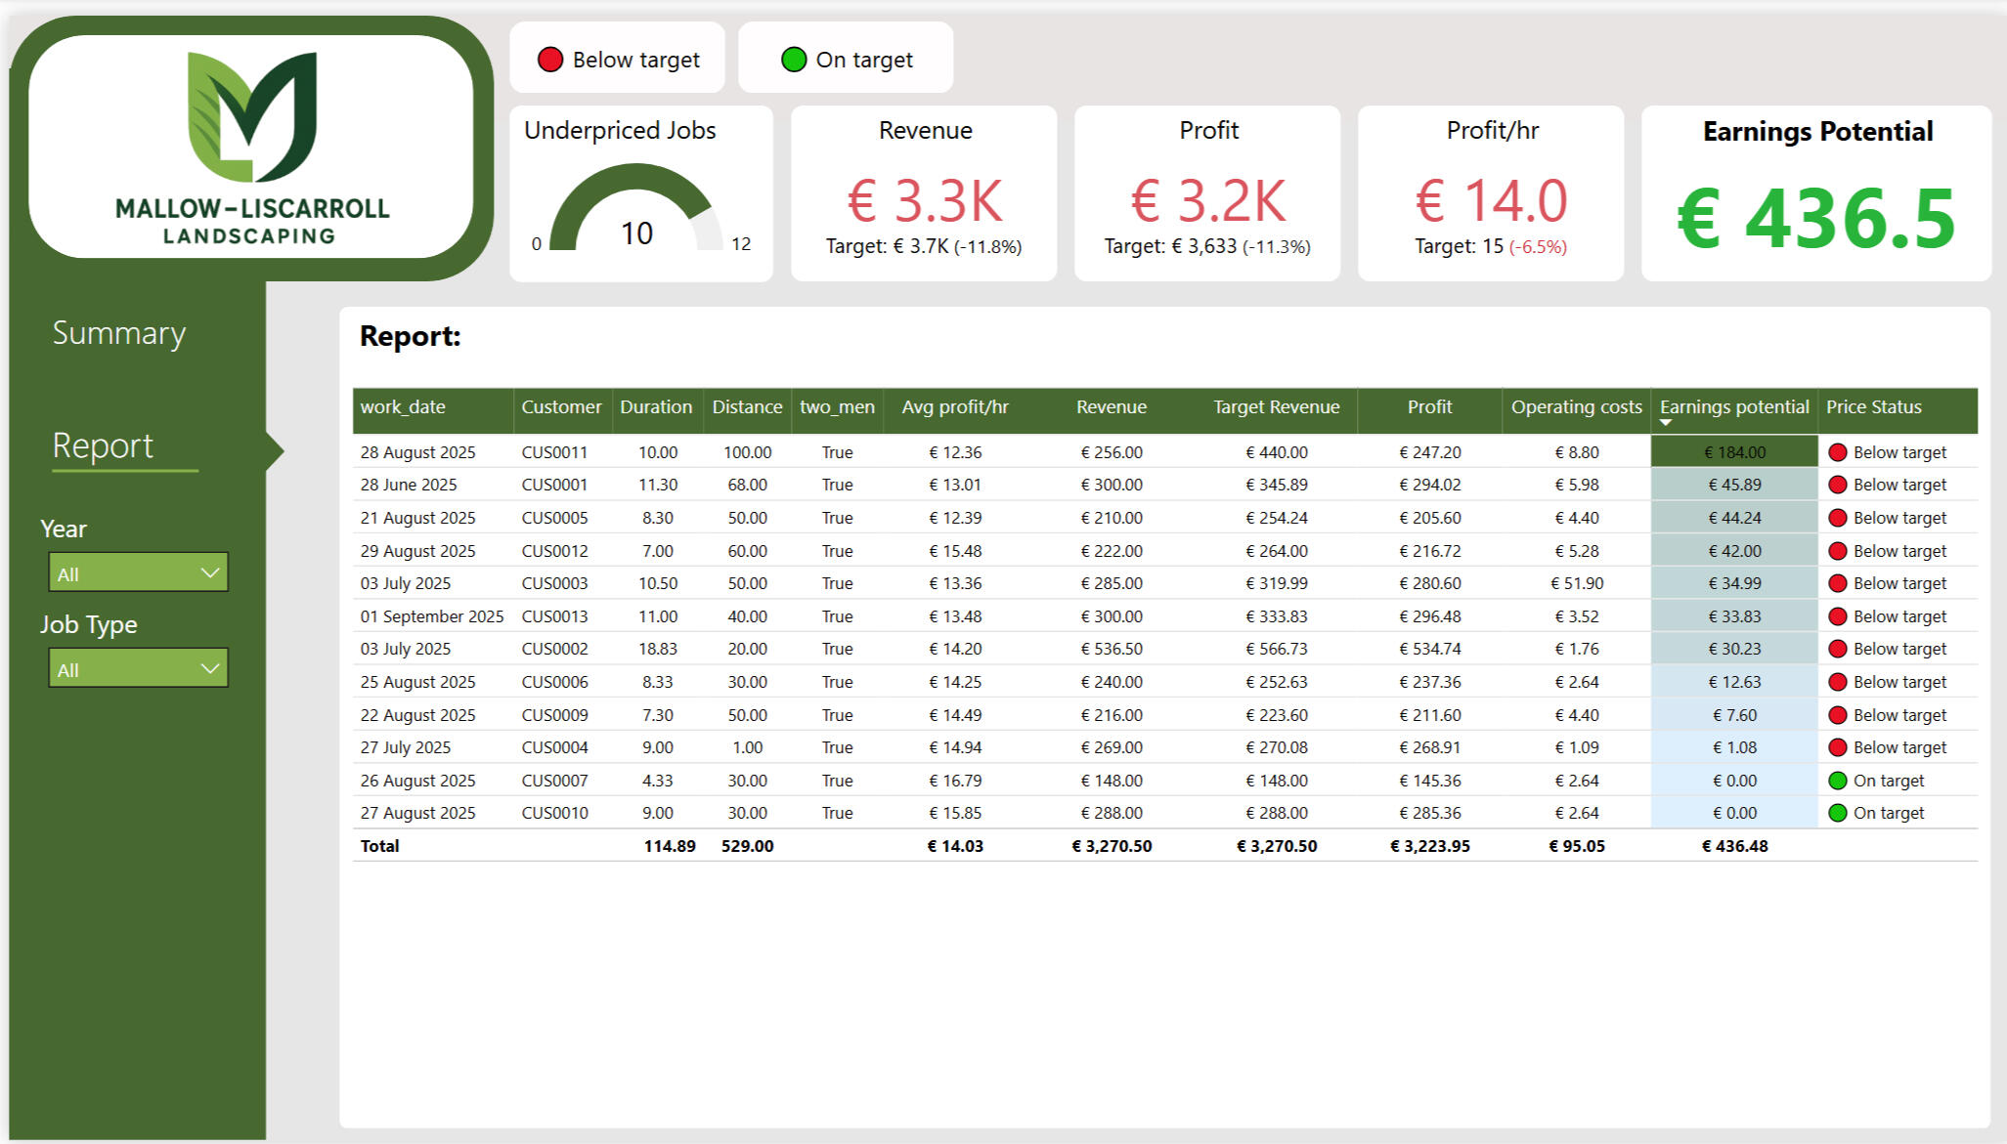Viewport: 2007px width, 1144px height.
Task: Sort table by work_date column header
Action: tap(403, 407)
